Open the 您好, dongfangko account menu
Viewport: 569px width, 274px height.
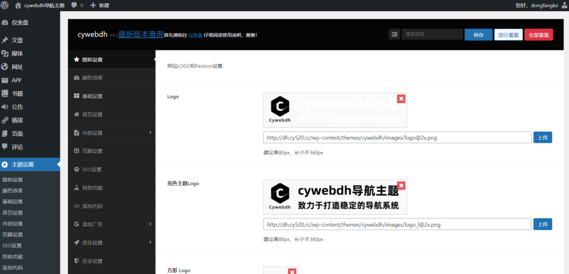(542, 6)
